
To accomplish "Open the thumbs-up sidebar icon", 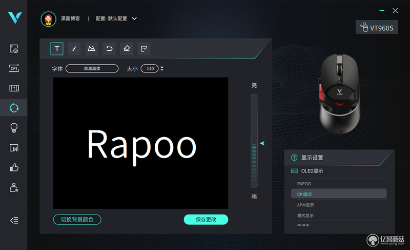I will click(x=14, y=167).
